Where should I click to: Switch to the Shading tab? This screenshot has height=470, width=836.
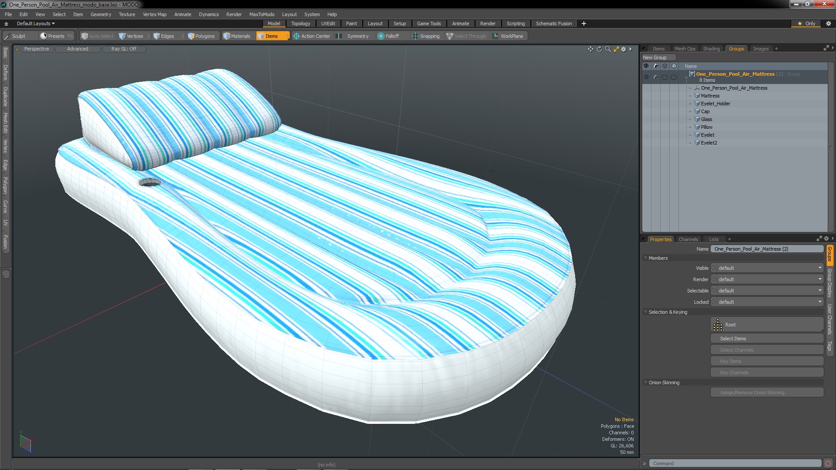[x=711, y=49]
